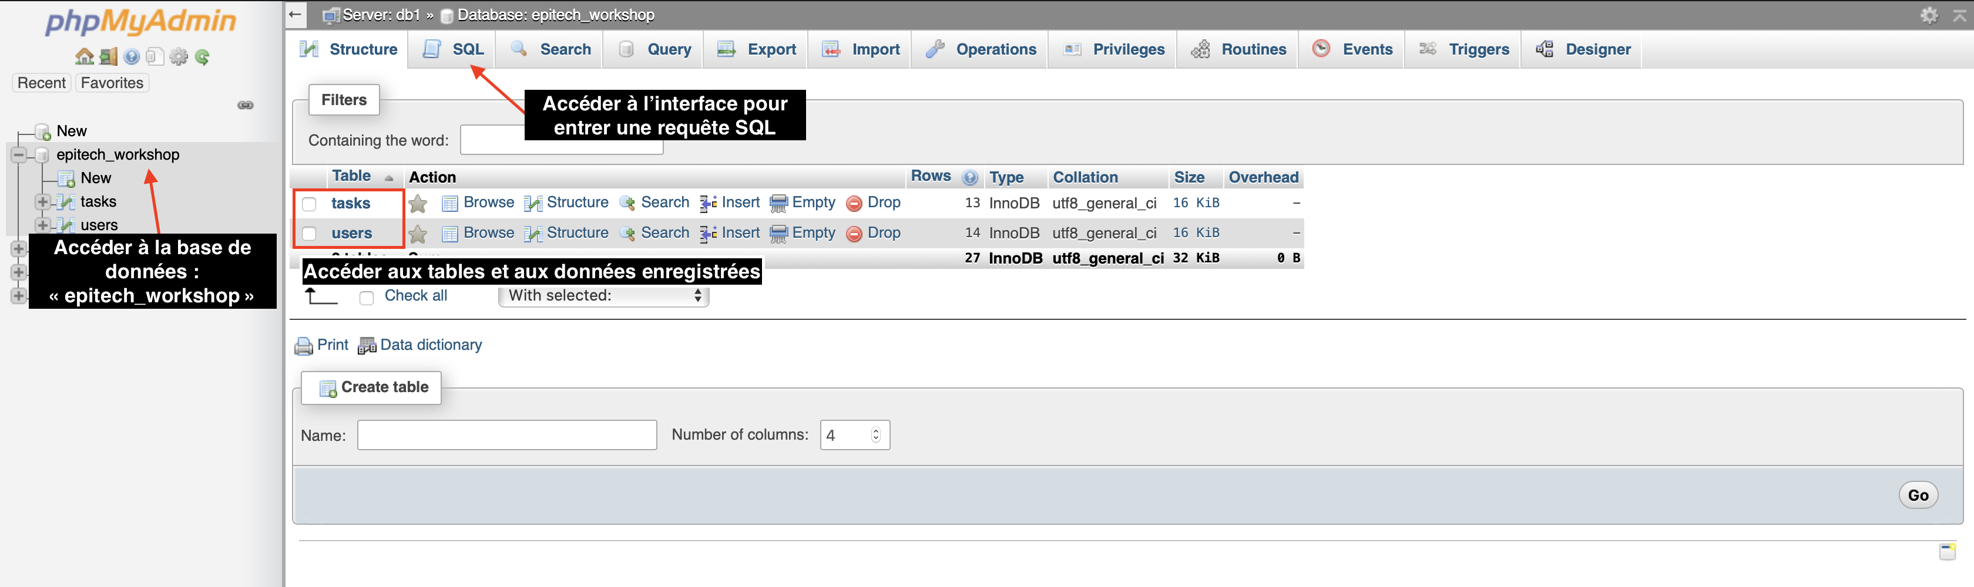Open the Import tab
The height and width of the screenshot is (587, 1974).
pyautogui.click(x=861, y=49)
